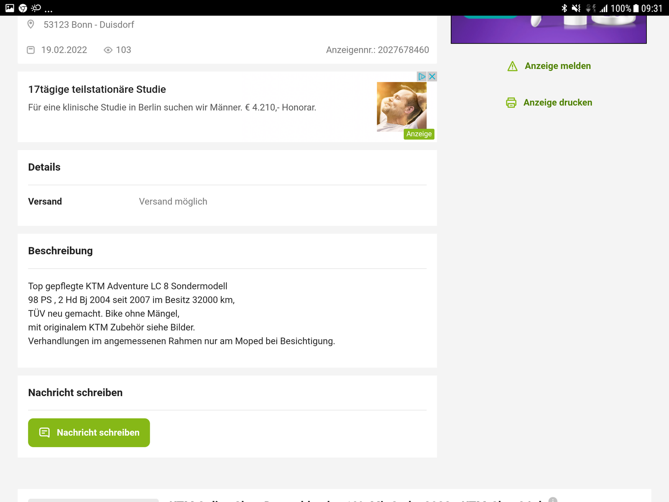Click the AdChoices triangle icon on the ad
The width and height of the screenshot is (669, 502).
coord(422,77)
